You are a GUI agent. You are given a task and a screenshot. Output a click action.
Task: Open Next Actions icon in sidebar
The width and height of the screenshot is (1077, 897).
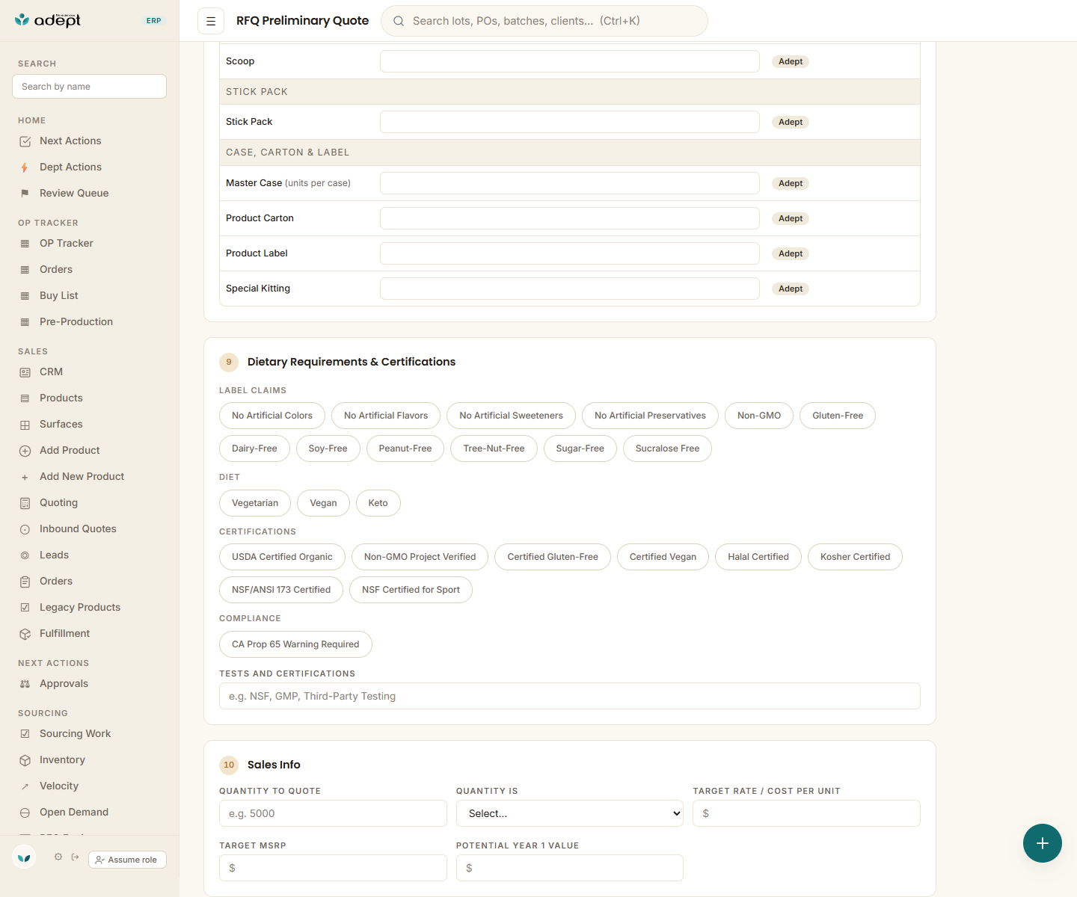coord(25,141)
